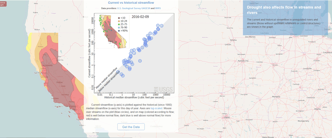Open the NWIS data provider link
The height and width of the screenshot is (138, 332).
158,8
